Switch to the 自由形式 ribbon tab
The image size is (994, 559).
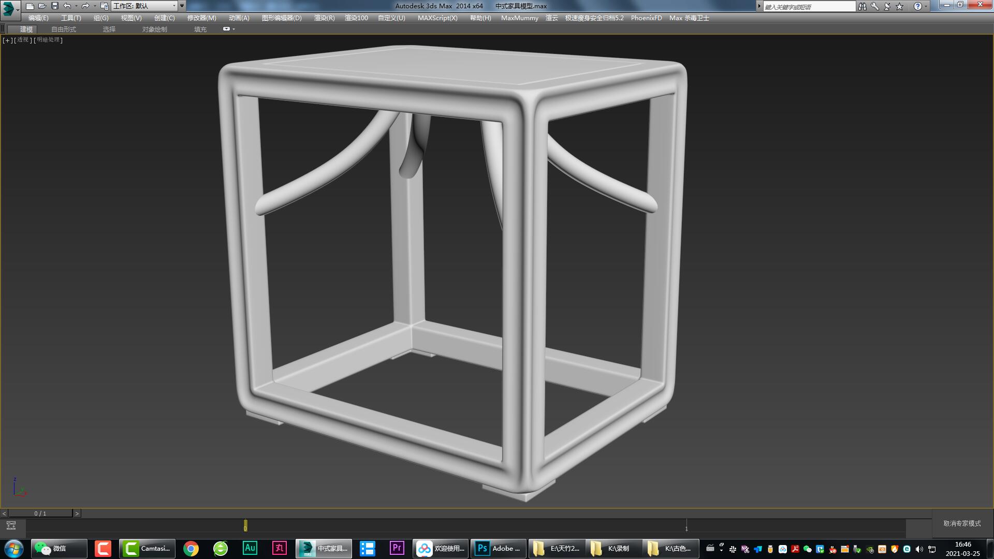pos(63,29)
